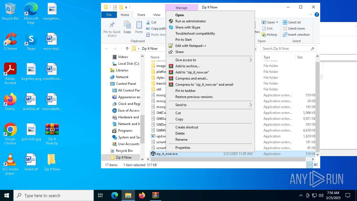Choose Rename in context menu
The width and height of the screenshot is (357, 201).
click(210, 140)
